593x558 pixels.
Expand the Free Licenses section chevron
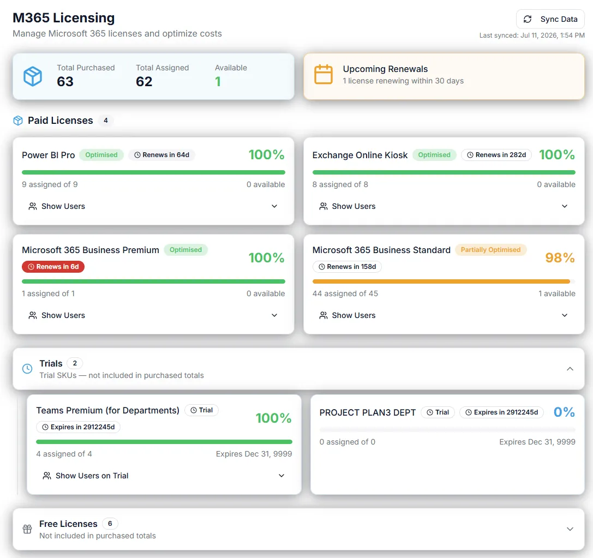[x=570, y=529]
